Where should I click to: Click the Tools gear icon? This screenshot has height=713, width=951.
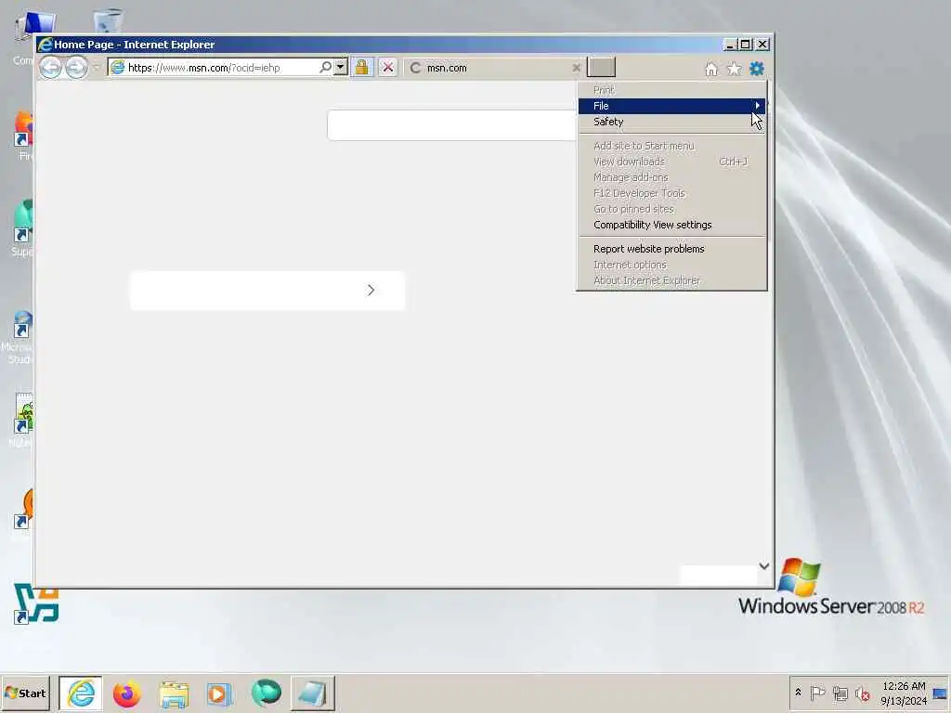pos(756,69)
